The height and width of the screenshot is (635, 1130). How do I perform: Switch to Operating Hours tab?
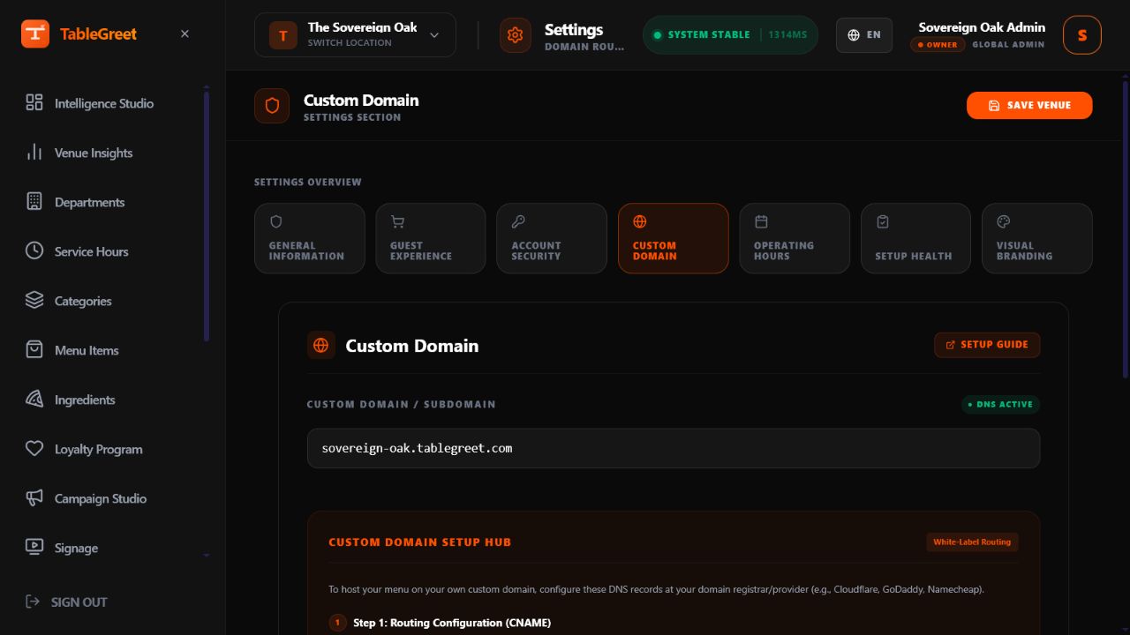pyautogui.click(x=795, y=238)
